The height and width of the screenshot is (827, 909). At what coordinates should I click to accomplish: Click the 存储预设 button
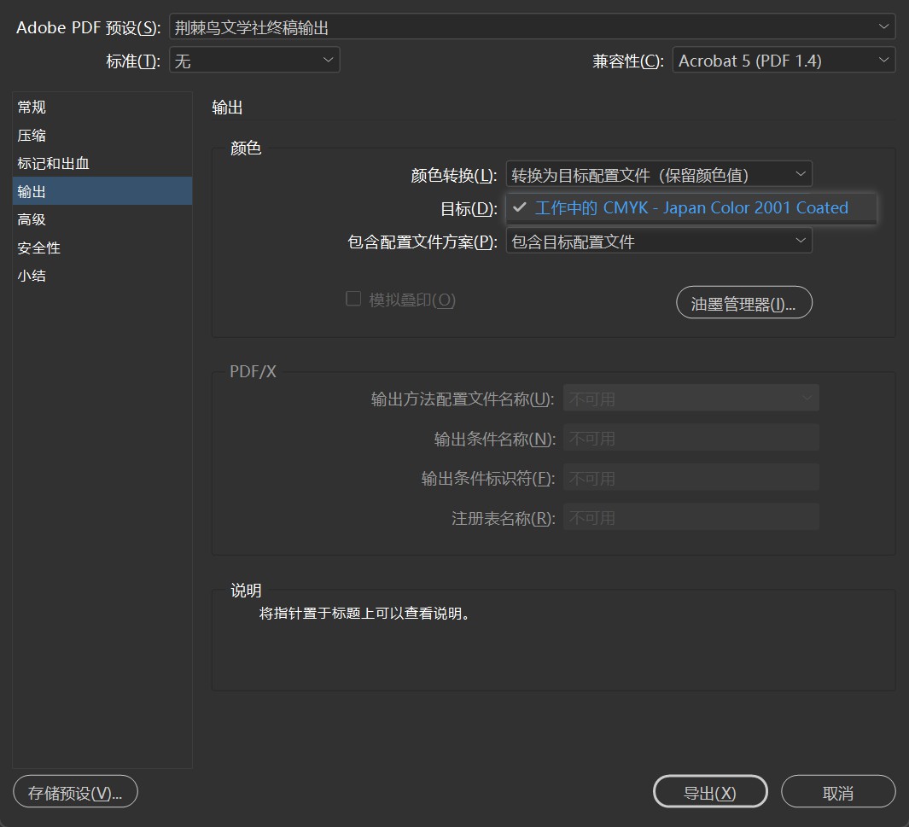(75, 792)
